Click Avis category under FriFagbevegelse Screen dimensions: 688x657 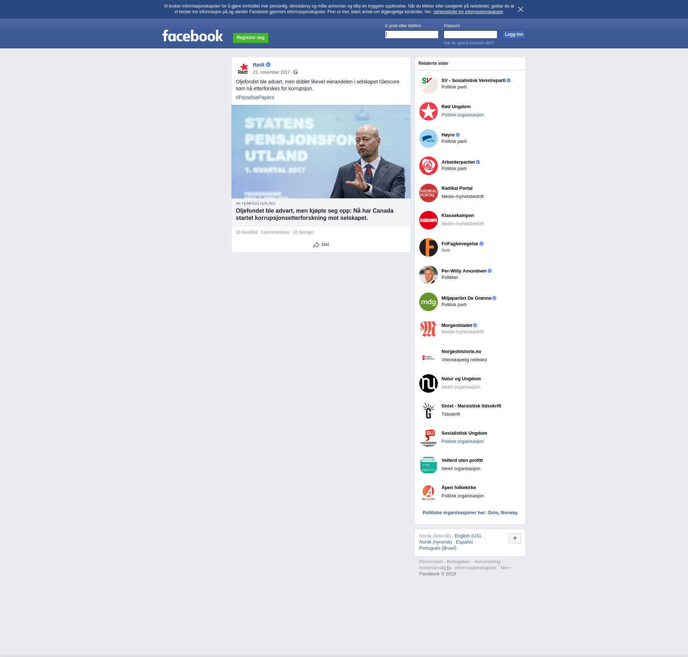(x=446, y=250)
